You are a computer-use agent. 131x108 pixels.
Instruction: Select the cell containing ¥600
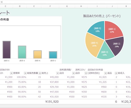point(97,92)
